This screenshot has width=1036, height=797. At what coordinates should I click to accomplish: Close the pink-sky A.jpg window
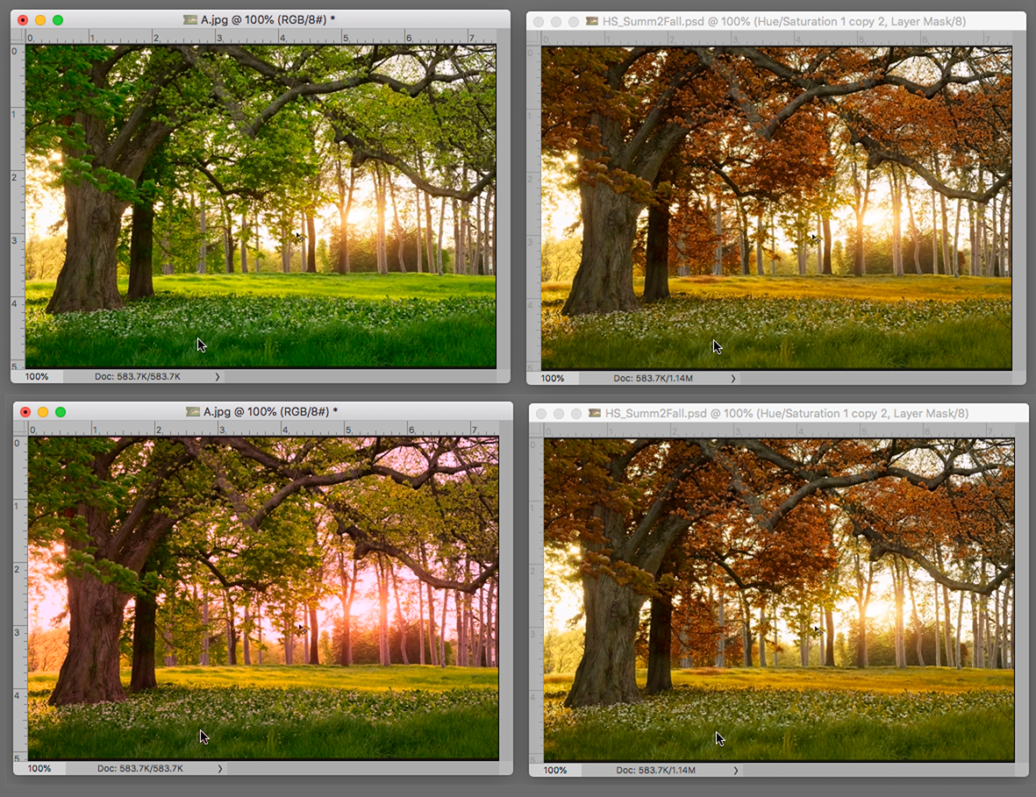tap(25, 412)
